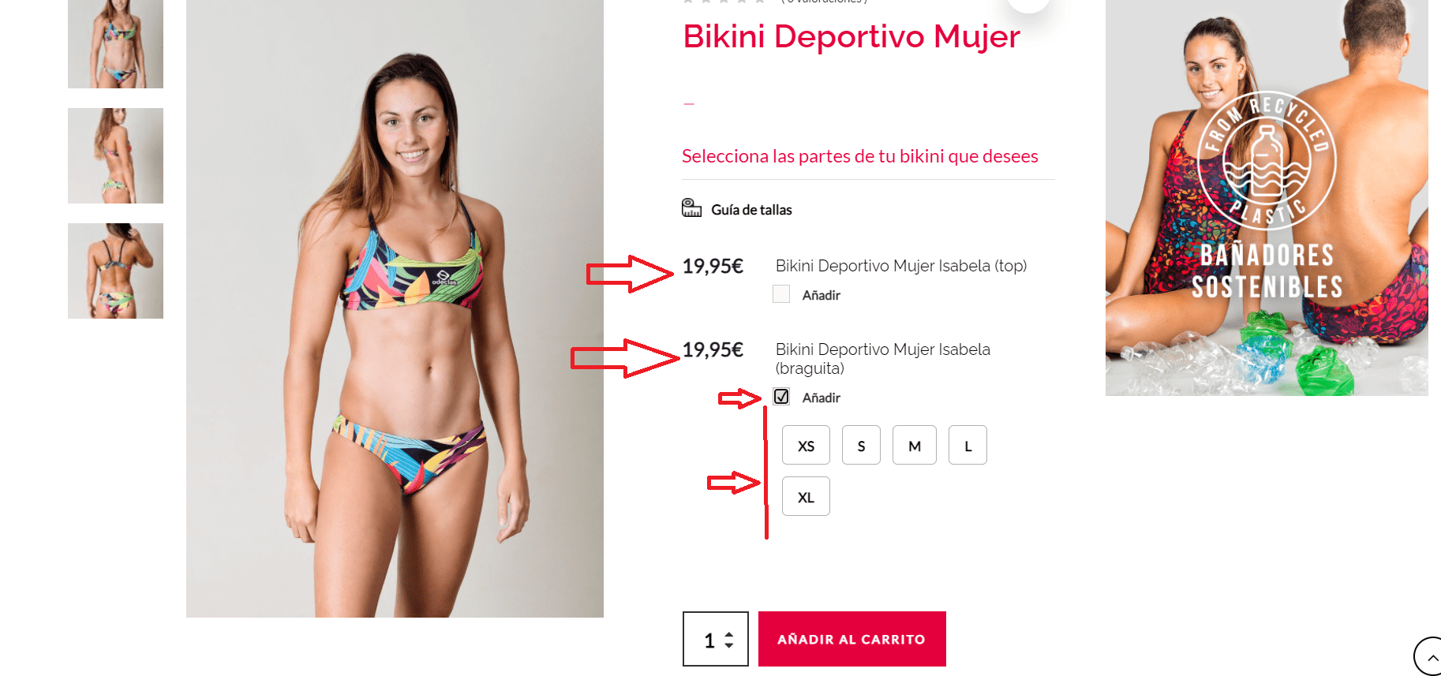Open the Bañadores Sostenibles banner
The image size is (1441, 676).
click(x=1267, y=197)
